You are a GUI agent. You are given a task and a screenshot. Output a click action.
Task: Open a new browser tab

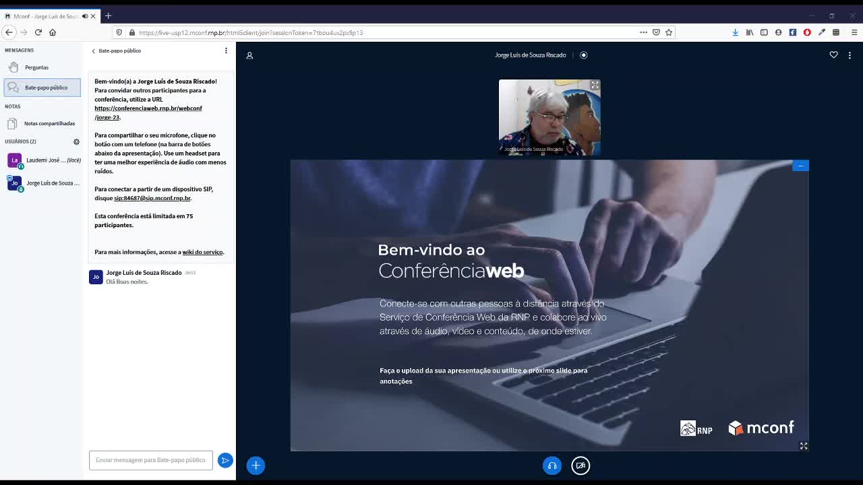[108, 15]
